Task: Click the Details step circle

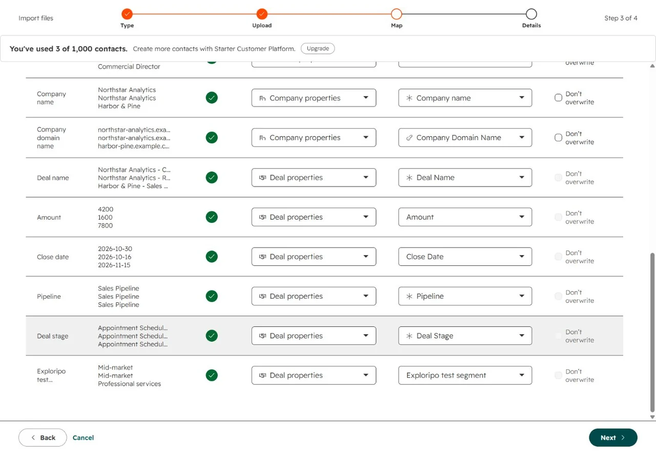Action: point(531,14)
